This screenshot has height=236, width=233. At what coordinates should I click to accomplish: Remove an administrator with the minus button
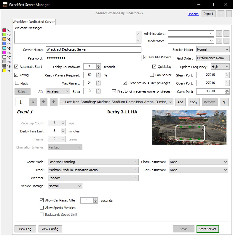click(x=226, y=34)
